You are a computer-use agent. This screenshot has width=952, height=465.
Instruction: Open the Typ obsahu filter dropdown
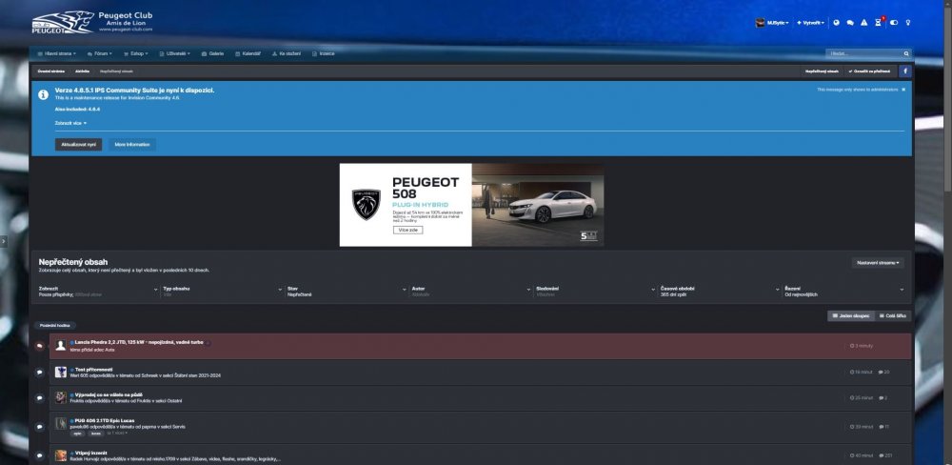(x=222, y=292)
